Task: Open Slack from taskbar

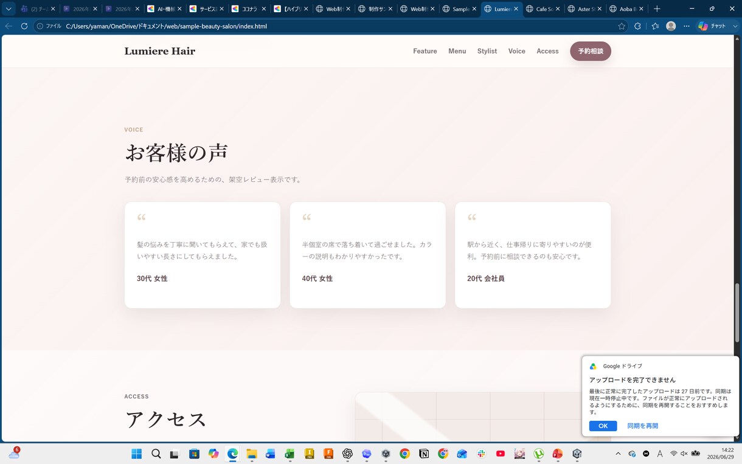Action: tap(481, 454)
